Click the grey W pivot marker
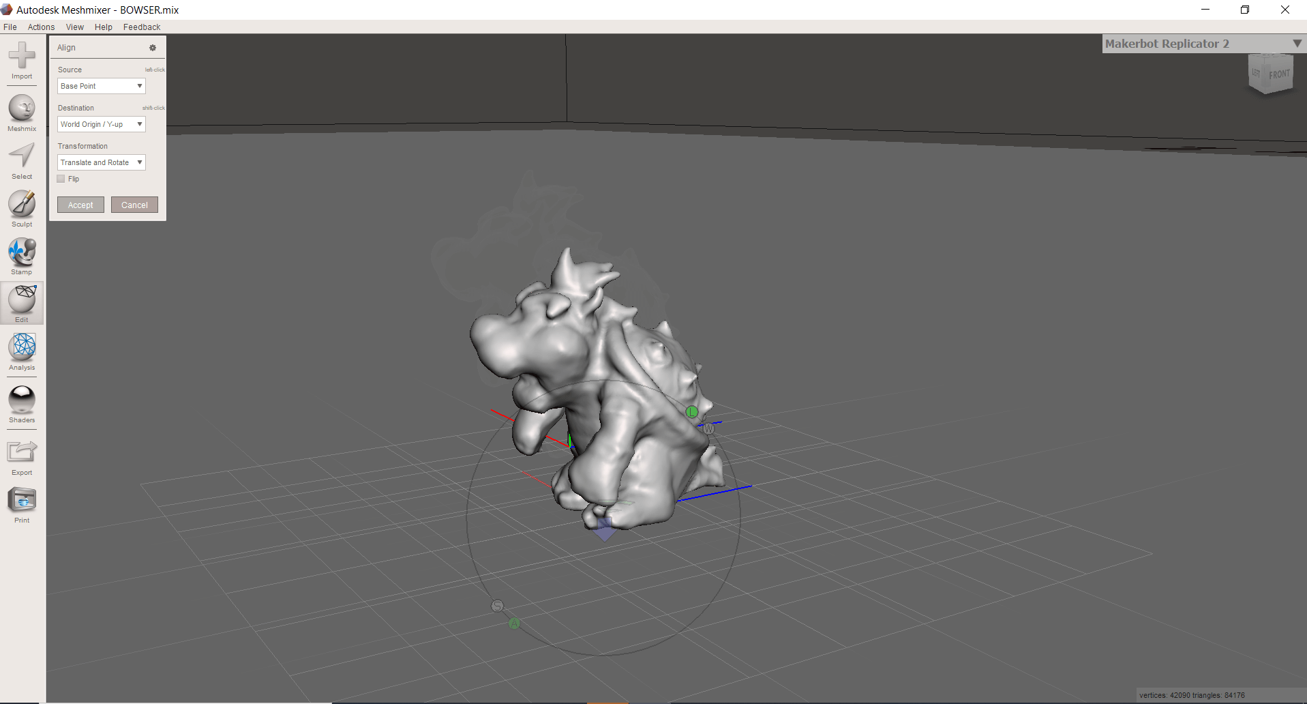 tap(709, 428)
